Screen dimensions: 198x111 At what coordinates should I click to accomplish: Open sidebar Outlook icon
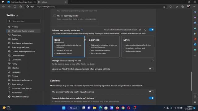195,44
